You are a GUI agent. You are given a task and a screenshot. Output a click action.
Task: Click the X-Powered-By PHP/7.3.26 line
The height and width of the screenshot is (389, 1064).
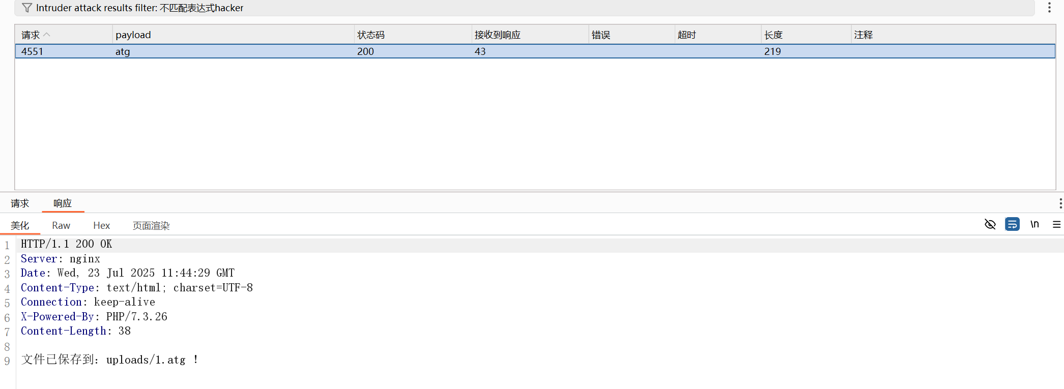coord(94,317)
